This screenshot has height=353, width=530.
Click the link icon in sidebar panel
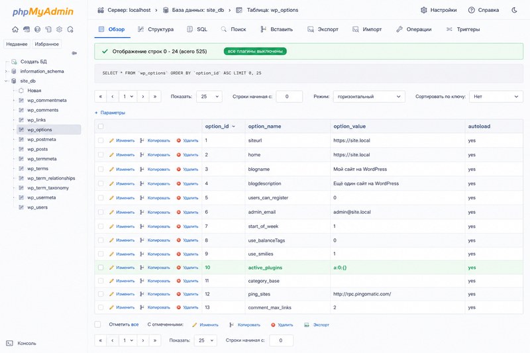(74, 53)
